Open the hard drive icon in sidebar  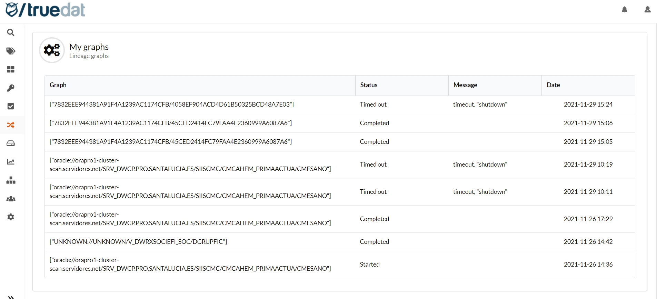(11, 143)
